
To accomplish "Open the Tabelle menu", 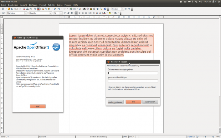I will point(51,5).
